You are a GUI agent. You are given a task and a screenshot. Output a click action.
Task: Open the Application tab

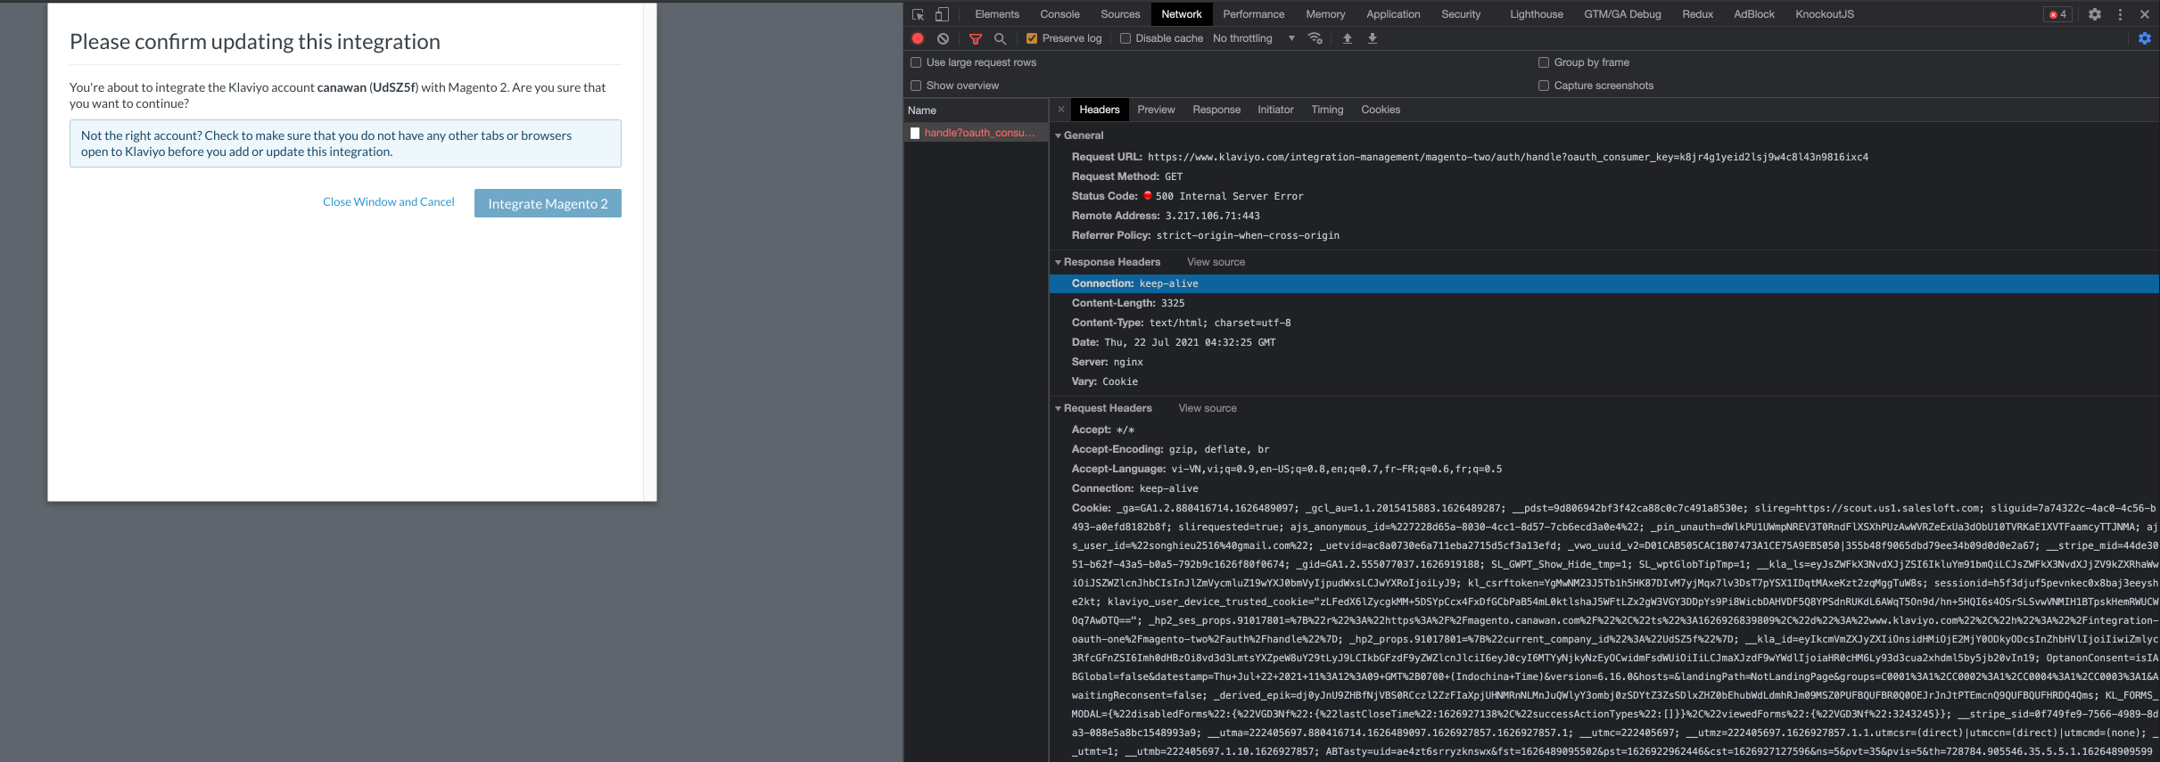1393,14
